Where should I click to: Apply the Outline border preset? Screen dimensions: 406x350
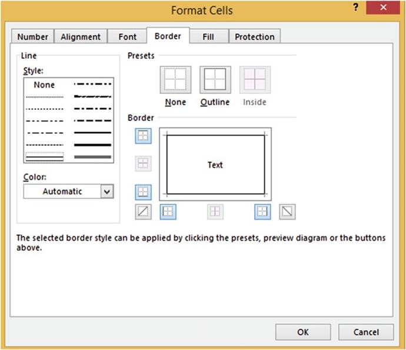click(215, 80)
